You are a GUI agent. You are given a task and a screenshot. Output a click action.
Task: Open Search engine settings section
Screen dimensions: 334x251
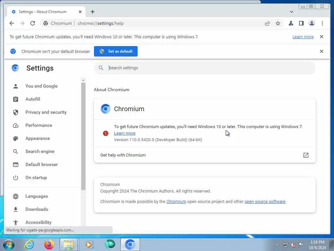[x=40, y=151]
